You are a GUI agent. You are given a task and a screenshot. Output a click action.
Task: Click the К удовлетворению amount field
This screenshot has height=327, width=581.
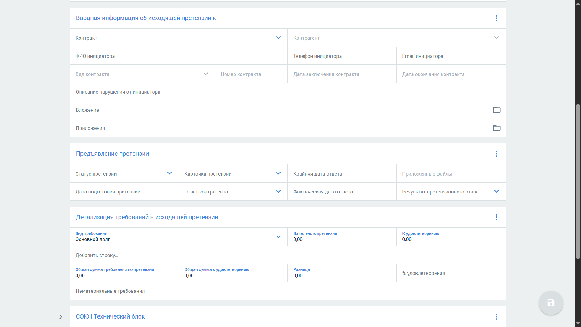(x=451, y=237)
